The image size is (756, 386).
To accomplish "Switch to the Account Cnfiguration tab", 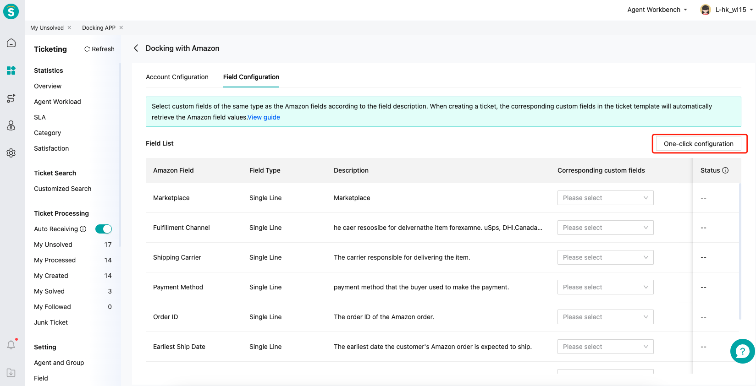I will click(x=177, y=77).
